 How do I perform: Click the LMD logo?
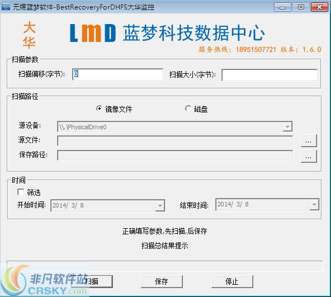pyautogui.click(x=93, y=33)
